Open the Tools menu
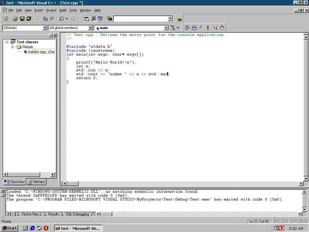309x232 pixels. click(73, 10)
